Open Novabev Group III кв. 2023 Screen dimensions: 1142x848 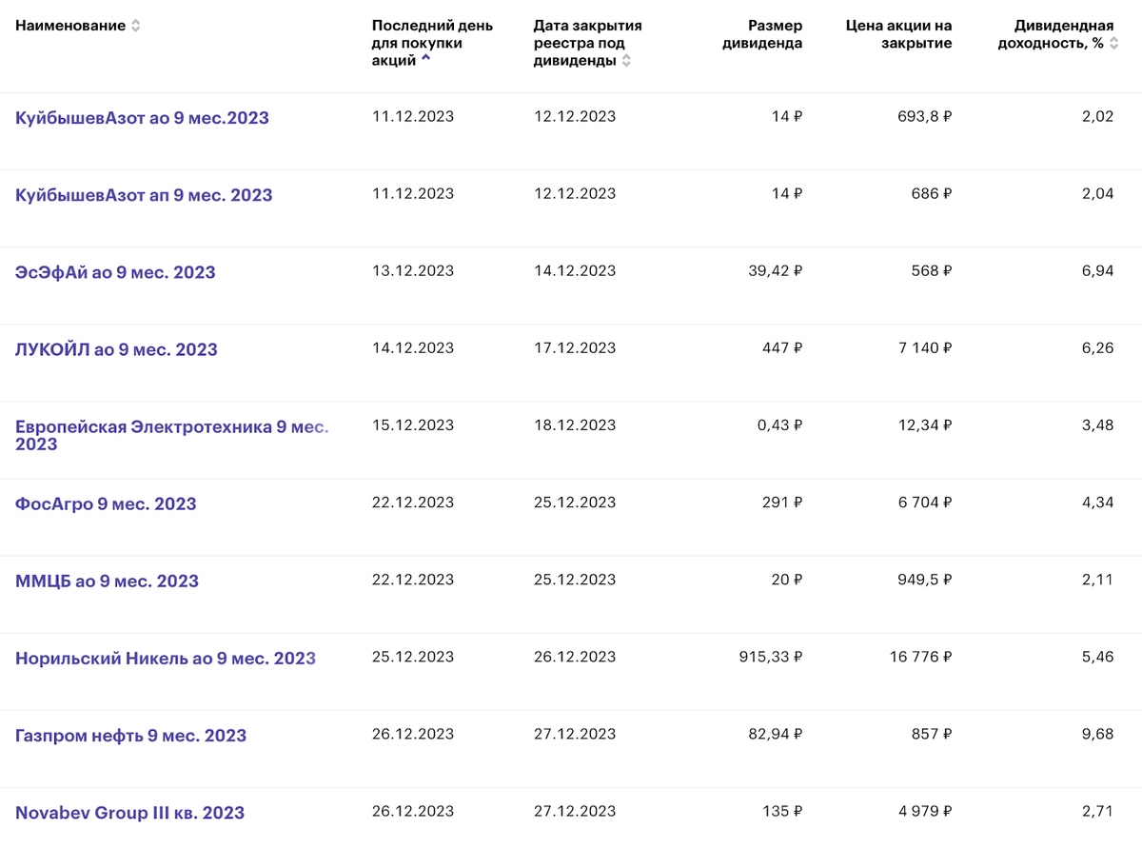click(x=129, y=812)
